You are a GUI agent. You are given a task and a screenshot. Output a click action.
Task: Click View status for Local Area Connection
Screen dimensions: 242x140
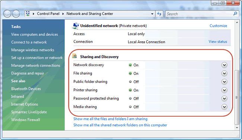pyautogui.click(x=218, y=42)
